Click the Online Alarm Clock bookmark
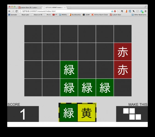 point(100,15)
